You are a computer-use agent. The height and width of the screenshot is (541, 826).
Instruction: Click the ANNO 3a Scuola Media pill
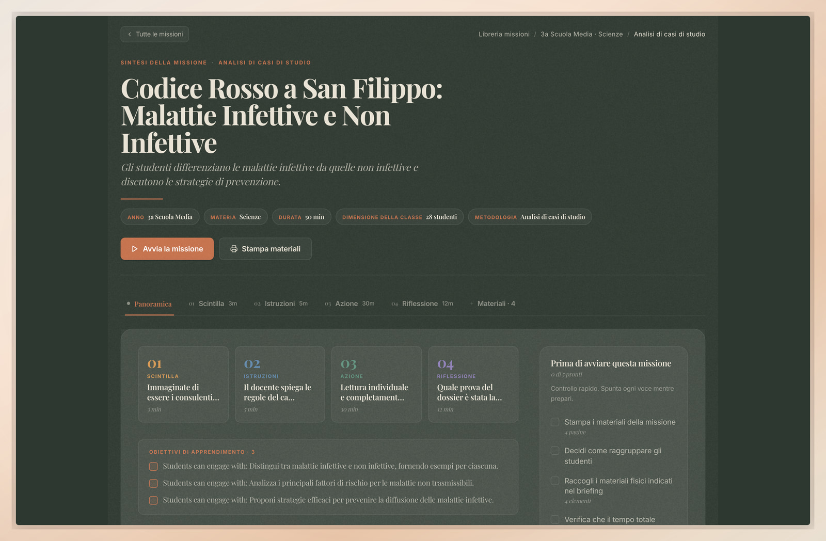(x=160, y=217)
